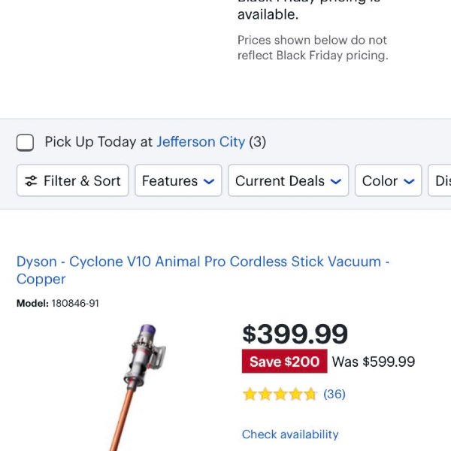Check the Pick Up Today checkbox
This screenshot has height=451, width=451.
click(x=25, y=142)
